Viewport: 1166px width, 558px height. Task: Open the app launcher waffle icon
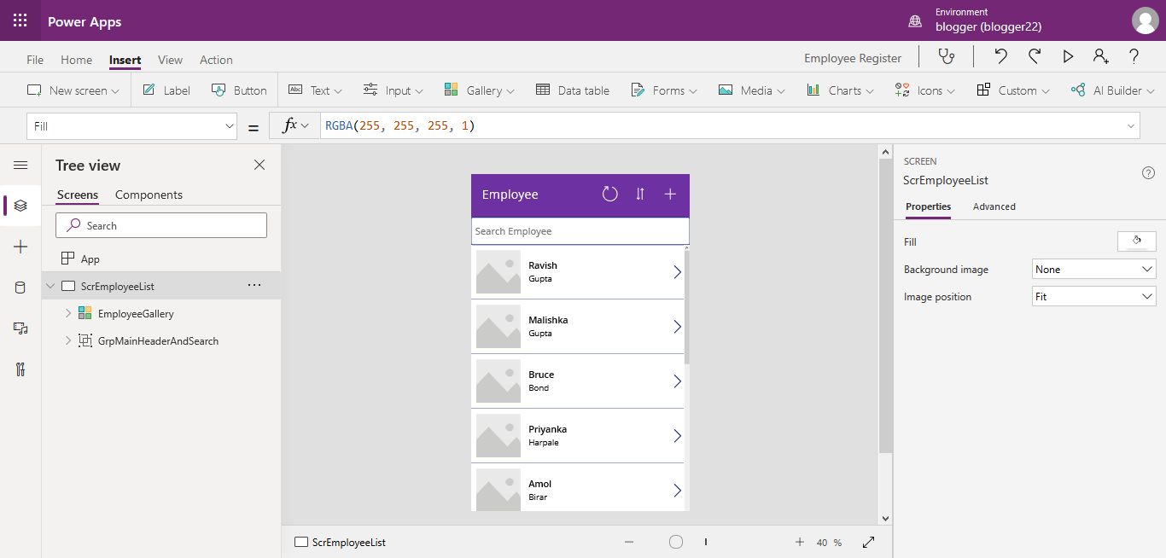point(20,20)
